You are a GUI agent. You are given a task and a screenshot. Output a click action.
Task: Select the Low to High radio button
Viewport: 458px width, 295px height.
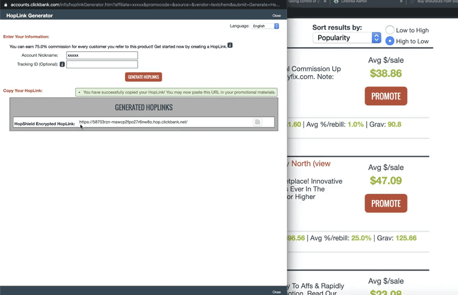390,30
